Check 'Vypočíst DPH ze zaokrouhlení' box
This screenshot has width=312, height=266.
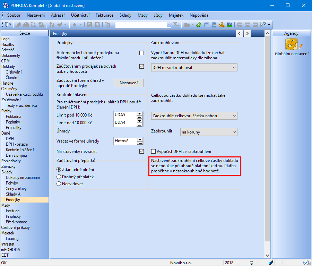pos(154,152)
